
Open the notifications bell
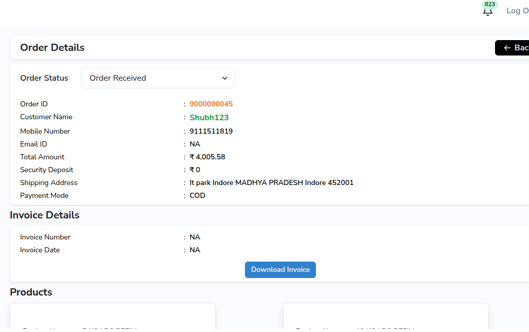(488, 11)
